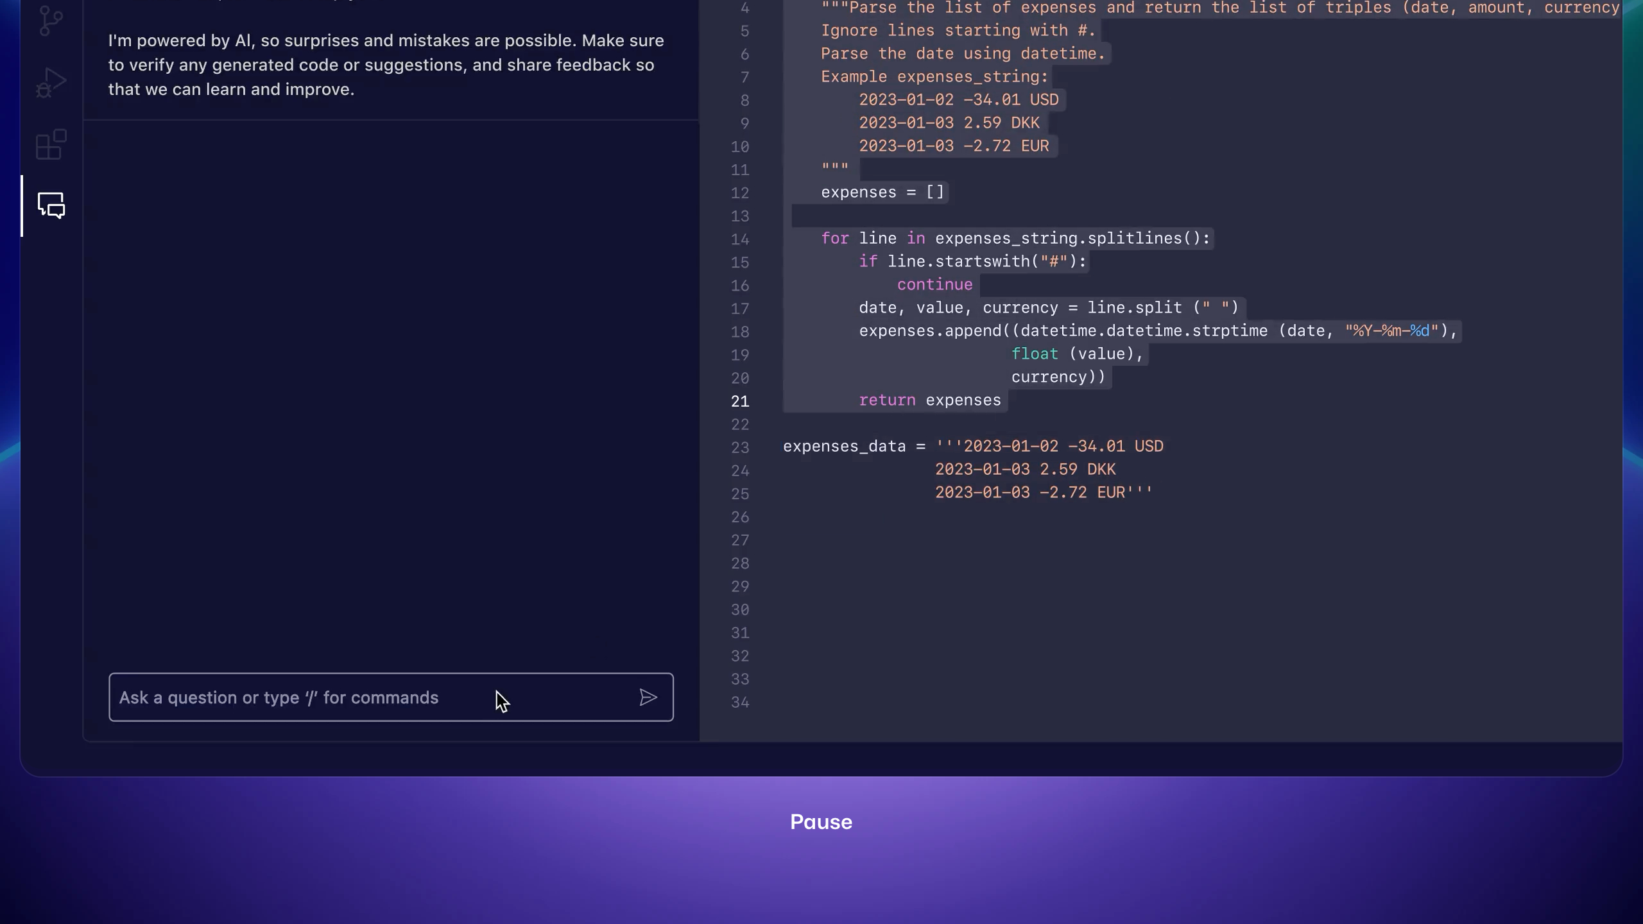Click 'Ignore lines starting with #.' comment

click(x=958, y=31)
